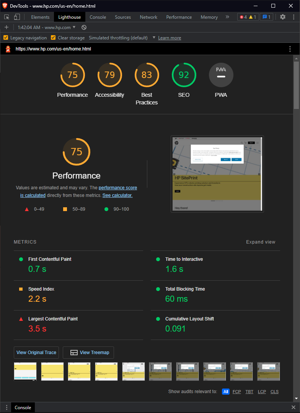Image resolution: width=300 pixels, height=413 pixels.
Task: Switch to the Network tab
Action: [148, 17]
